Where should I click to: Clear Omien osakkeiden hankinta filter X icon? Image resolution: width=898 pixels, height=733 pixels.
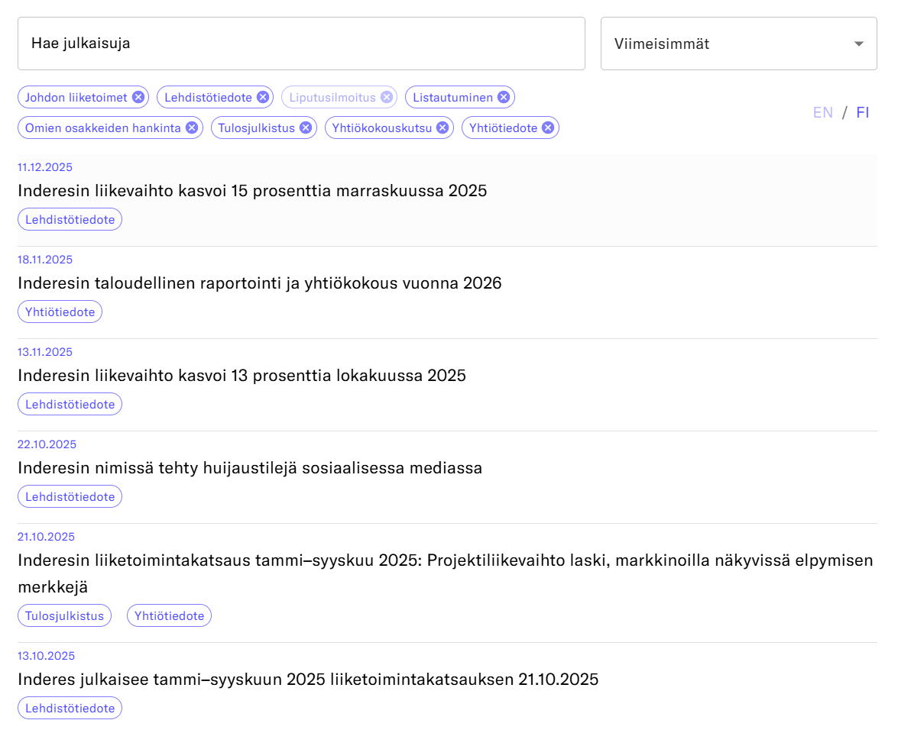tap(191, 128)
